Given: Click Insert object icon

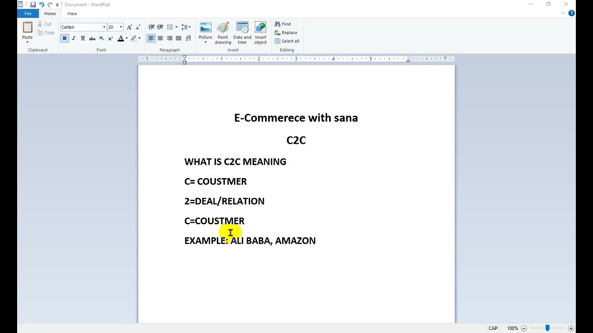Looking at the screenshot, I should [x=260, y=33].
